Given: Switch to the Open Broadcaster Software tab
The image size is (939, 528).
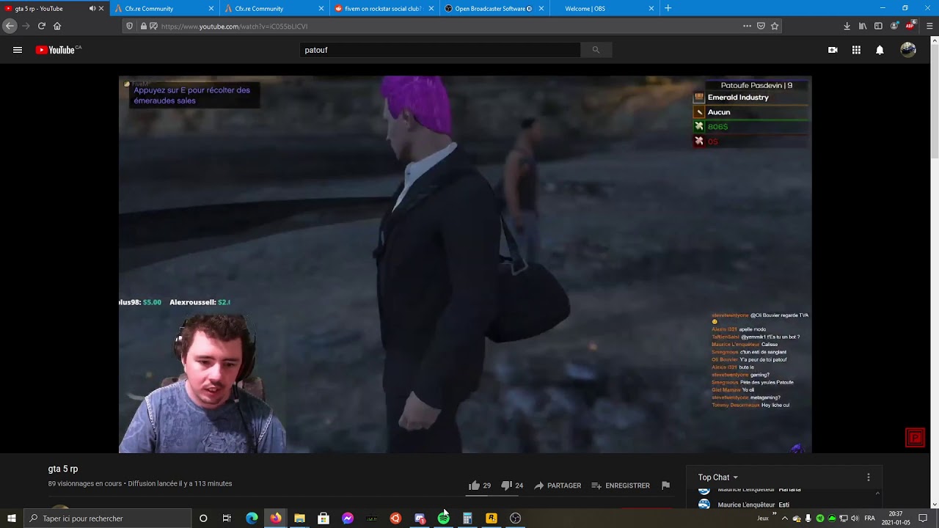Looking at the screenshot, I should tap(493, 9).
